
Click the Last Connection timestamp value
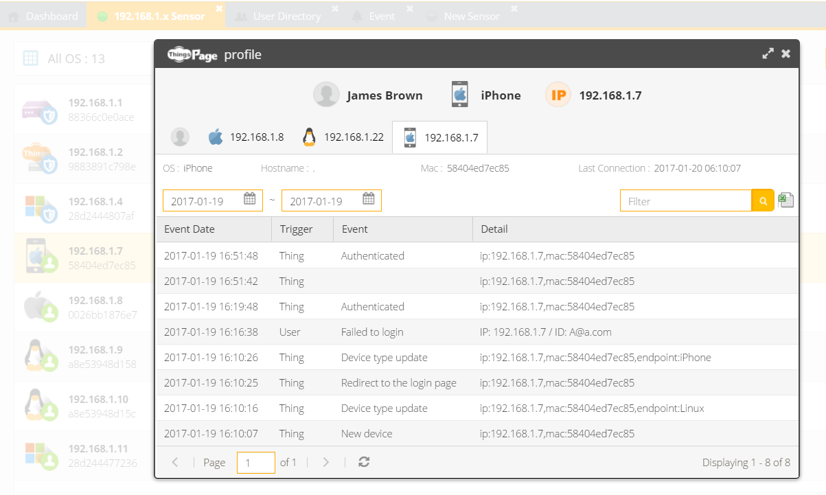click(x=697, y=168)
